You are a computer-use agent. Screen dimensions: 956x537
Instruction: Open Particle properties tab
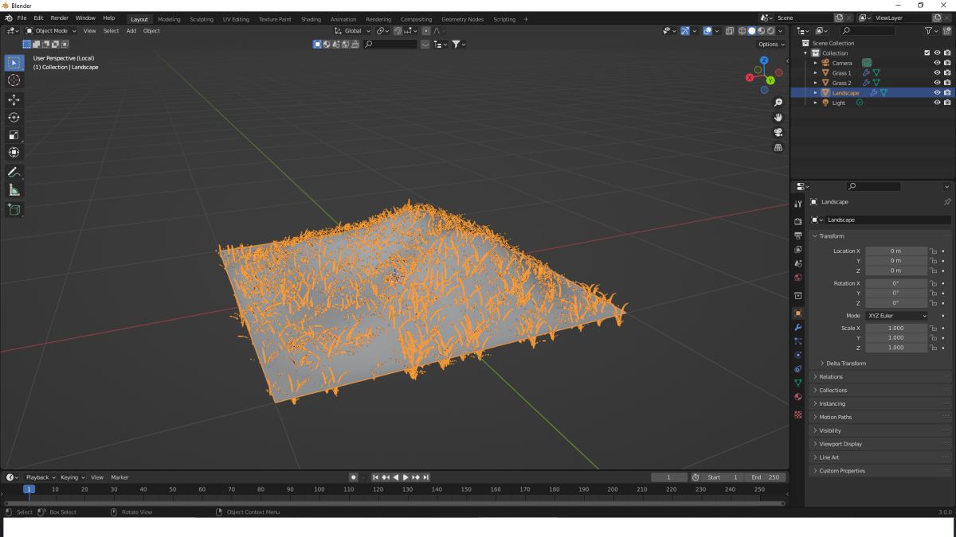click(x=798, y=340)
